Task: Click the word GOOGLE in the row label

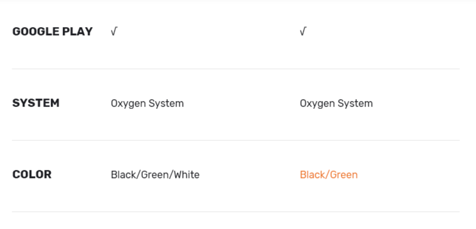Action: tap(36, 32)
